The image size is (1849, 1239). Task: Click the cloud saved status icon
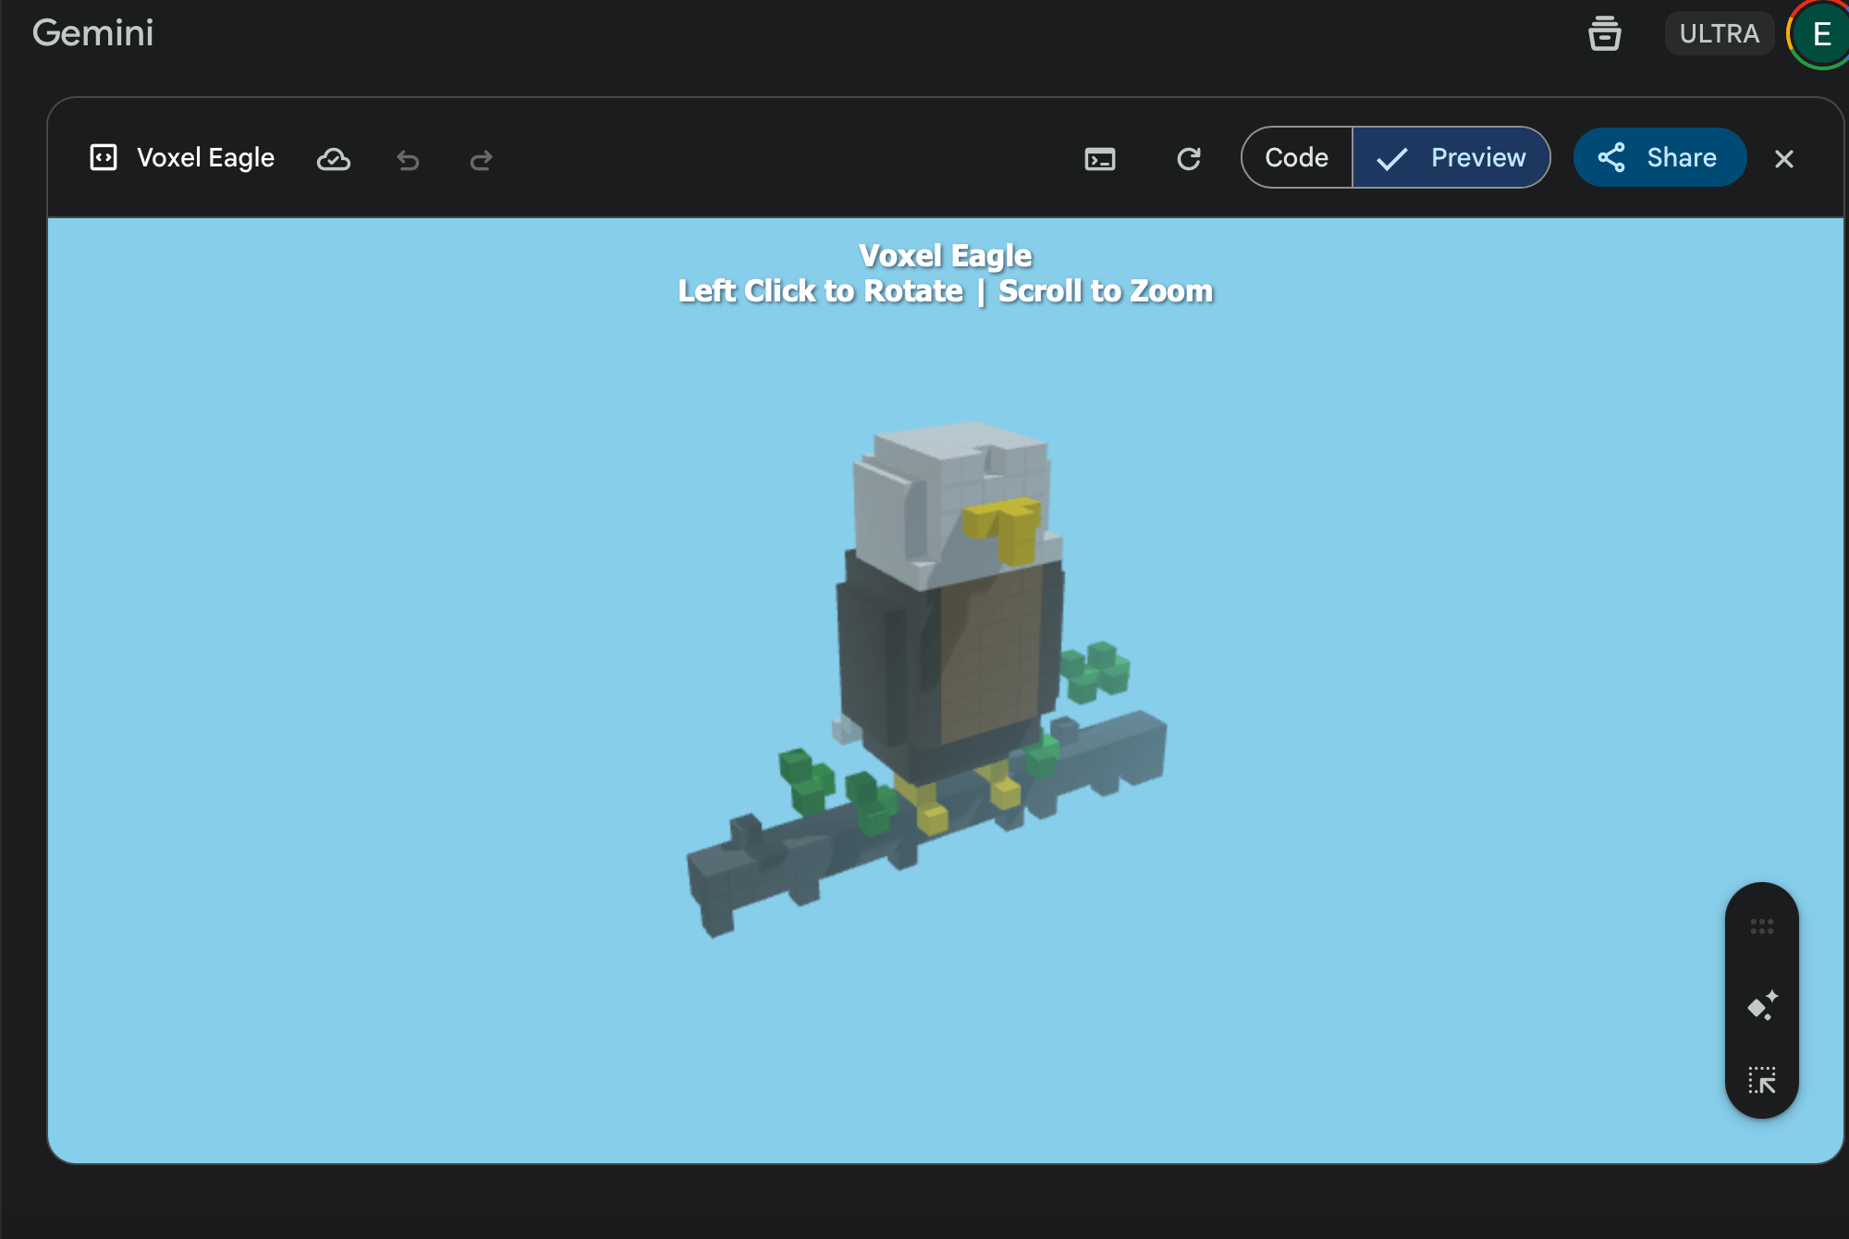click(x=333, y=159)
